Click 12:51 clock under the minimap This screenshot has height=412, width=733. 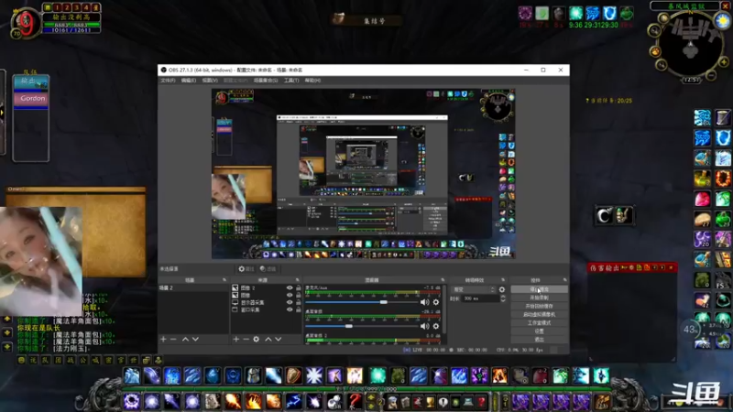click(691, 80)
